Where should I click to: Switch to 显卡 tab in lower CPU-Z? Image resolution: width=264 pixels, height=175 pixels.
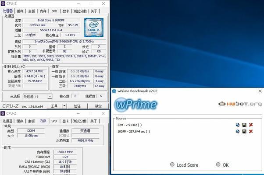point(66,121)
